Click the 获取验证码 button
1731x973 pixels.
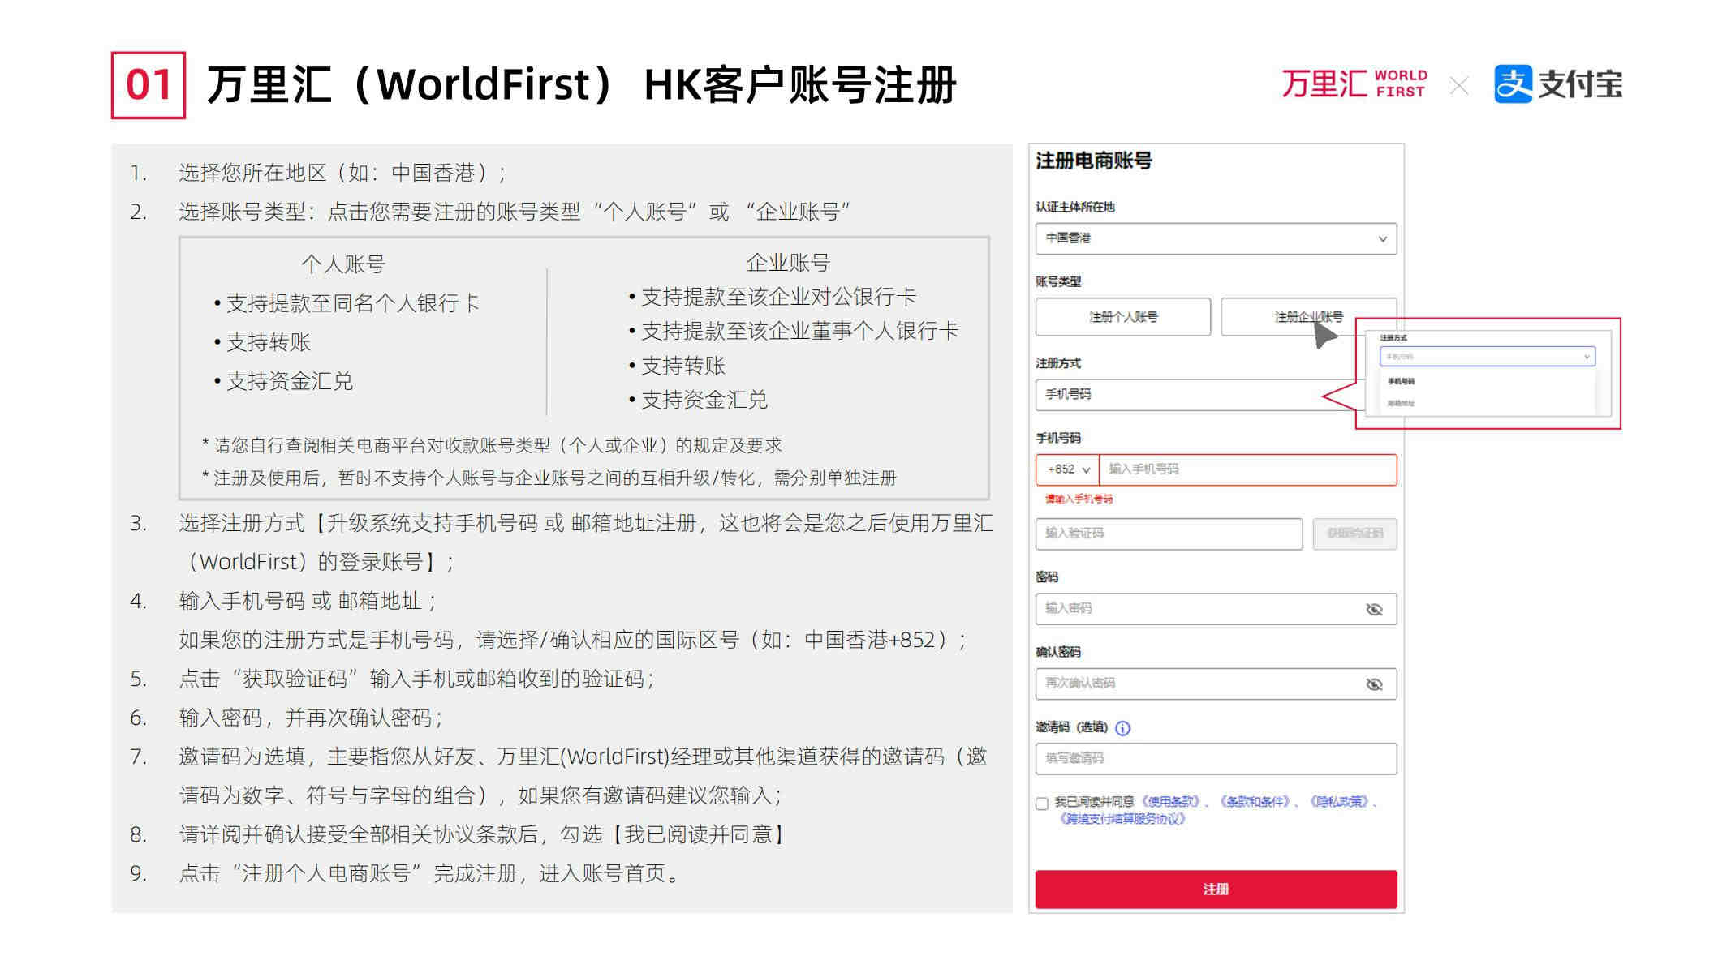(x=1354, y=534)
